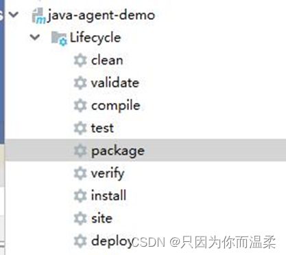The image size is (286, 255).
Task: Click the Maven module icon for java-agent-demo
Action: pyautogui.click(x=38, y=16)
